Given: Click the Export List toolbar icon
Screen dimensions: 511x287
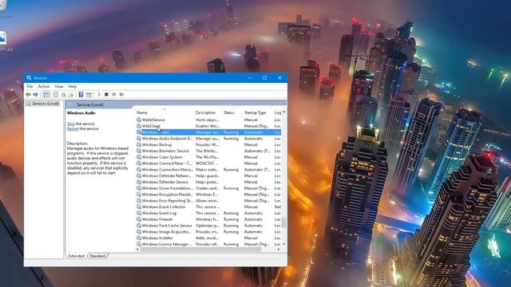Looking at the screenshot, I should click(71, 94).
